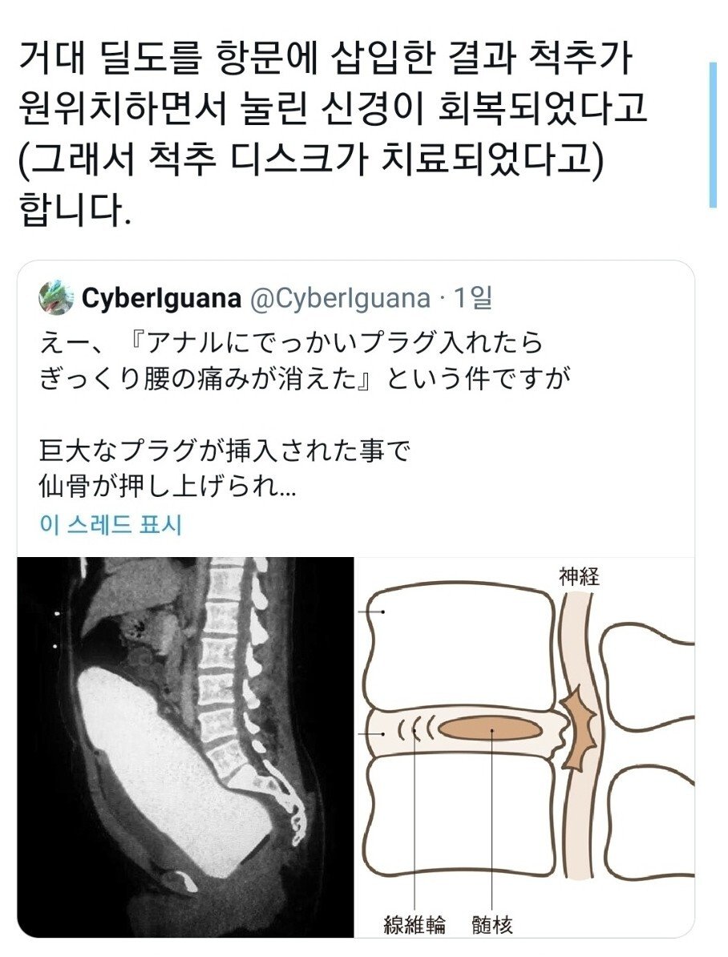
Task: Click the line 巨大なプラグが挿入された事で
Action: pyautogui.click(x=224, y=451)
